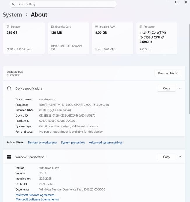
Task: Click the Installed RAM icon
Action: pyautogui.click(x=96, y=27)
